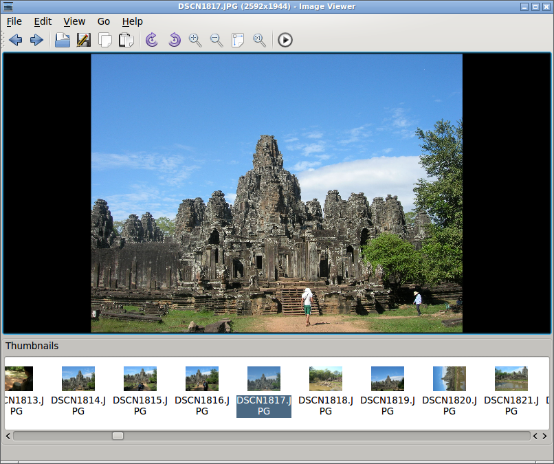The image size is (554, 464).
Task: Go to the next image arrow
Action: [x=36, y=40]
